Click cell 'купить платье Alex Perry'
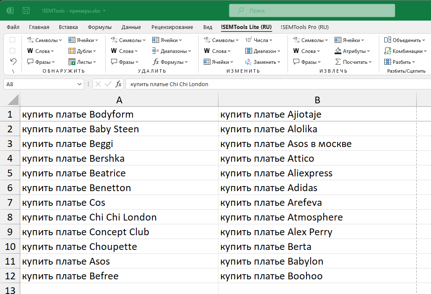 pos(317,232)
